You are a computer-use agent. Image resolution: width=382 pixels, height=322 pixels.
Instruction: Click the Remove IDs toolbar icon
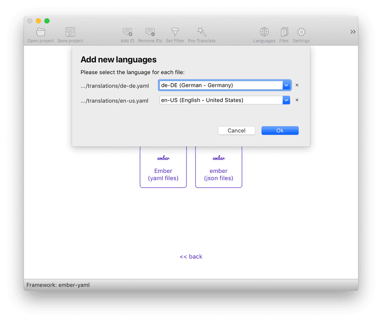(x=150, y=32)
